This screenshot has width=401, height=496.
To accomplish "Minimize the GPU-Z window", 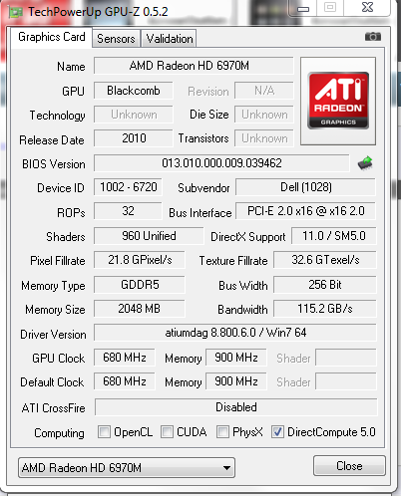I will [x=303, y=8].
